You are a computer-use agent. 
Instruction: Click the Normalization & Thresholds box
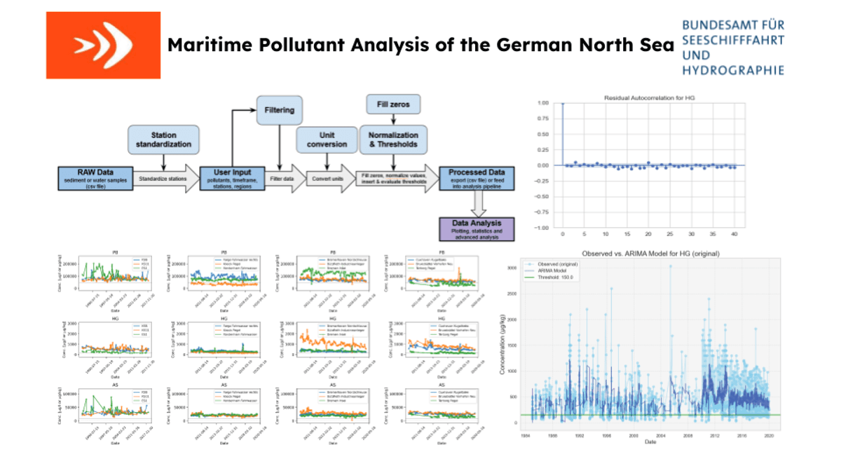tap(393, 139)
